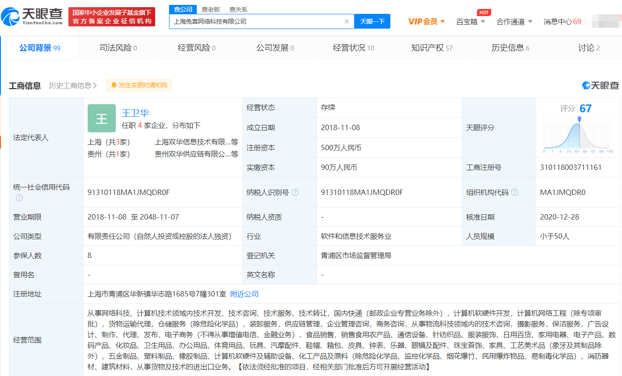
Task: Click the 注册资本 value 500万人民币
Action: [x=341, y=148]
